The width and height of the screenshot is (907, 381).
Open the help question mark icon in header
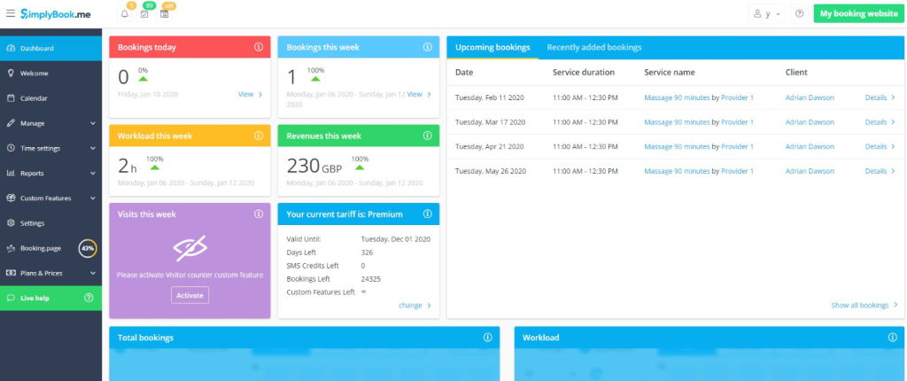click(x=800, y=14)
